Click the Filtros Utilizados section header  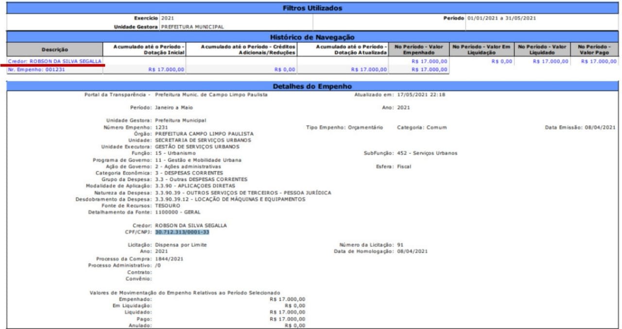pyautogui.click(x=312, y=8)
